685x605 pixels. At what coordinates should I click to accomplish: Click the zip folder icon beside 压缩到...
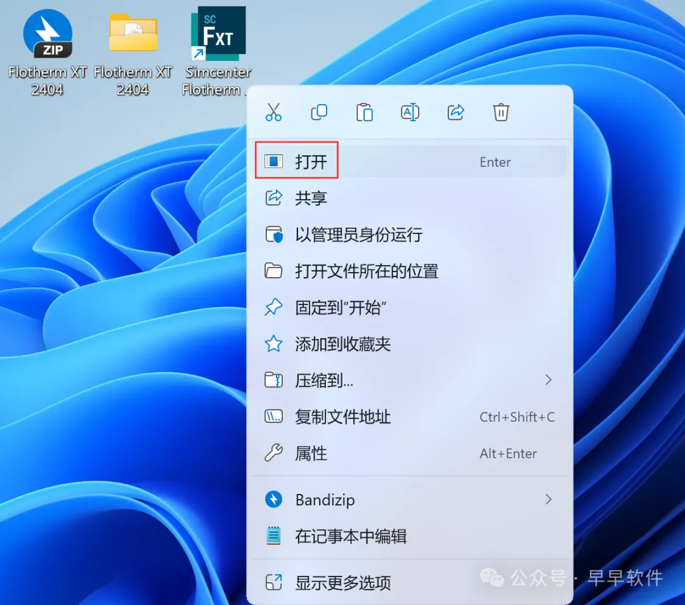274,380
